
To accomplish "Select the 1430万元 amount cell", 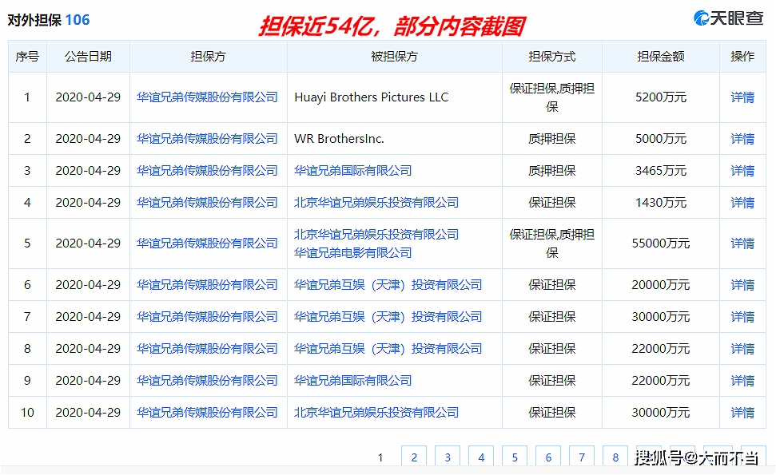I will click(x=661, y=203).
